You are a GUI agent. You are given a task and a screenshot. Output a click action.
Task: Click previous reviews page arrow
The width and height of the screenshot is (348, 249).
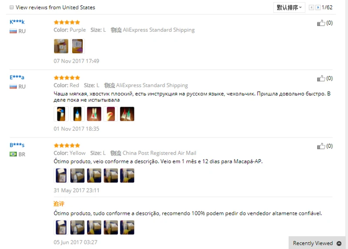click(311, 7)
